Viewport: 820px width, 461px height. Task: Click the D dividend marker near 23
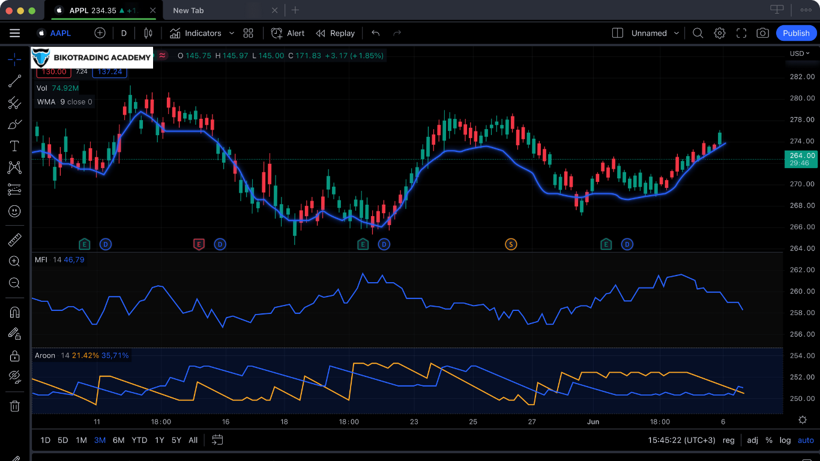(384, 244)
